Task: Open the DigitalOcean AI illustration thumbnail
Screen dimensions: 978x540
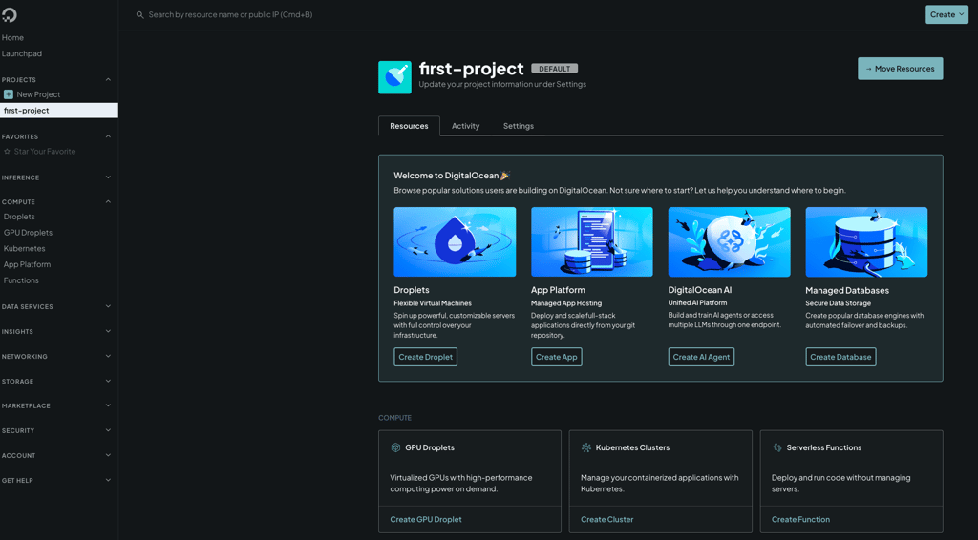Action: coord(729,241)
